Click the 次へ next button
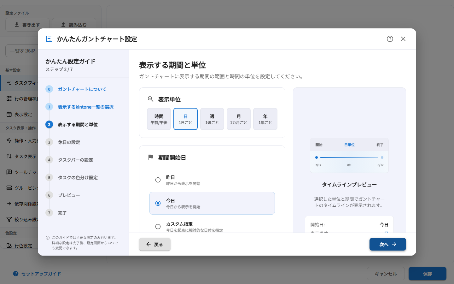Image resolution: width=454 pixels, height=284 pixels. 388,244
